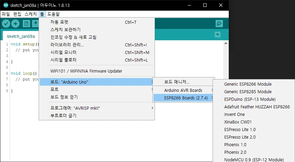This screenshot has height=162, width=295.
Task: Open the tab dropdown arrow button
Action: [x=217, y=34]
